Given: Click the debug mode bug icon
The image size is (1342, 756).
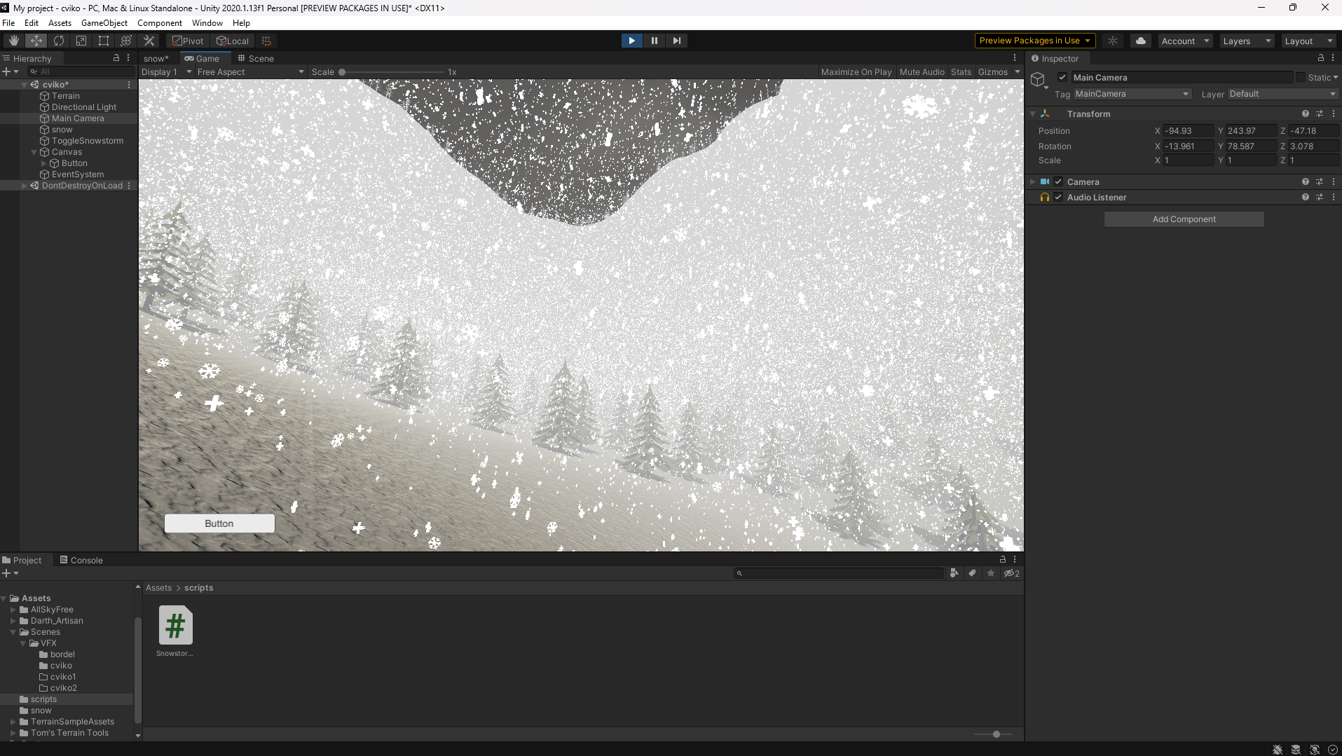Looking at the screenshot, I should [1278, 749].
